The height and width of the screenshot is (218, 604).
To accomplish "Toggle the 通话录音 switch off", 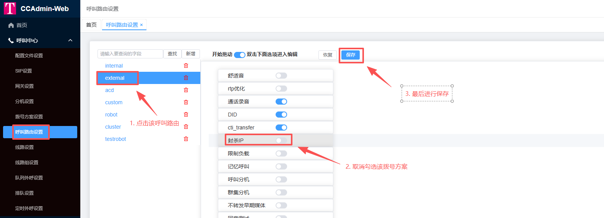I will 281,102.
